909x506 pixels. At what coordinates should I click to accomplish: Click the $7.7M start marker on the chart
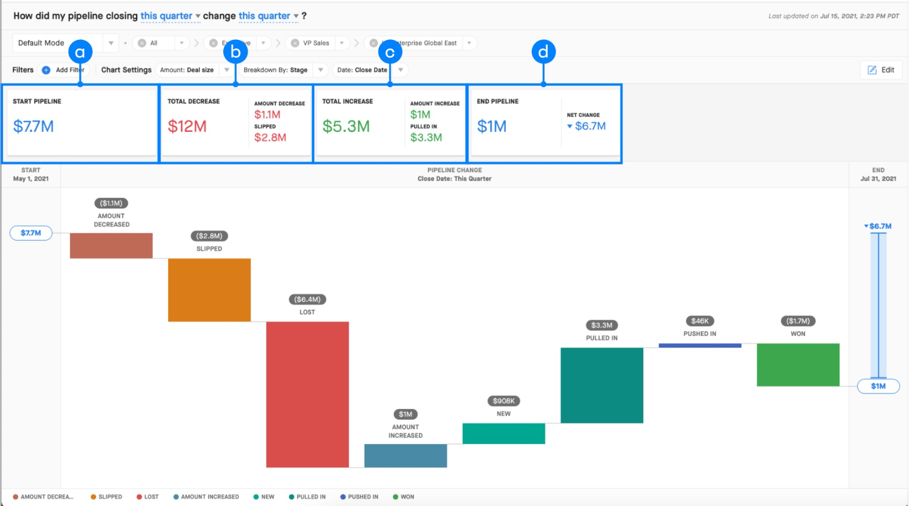(x=31, y=233)
